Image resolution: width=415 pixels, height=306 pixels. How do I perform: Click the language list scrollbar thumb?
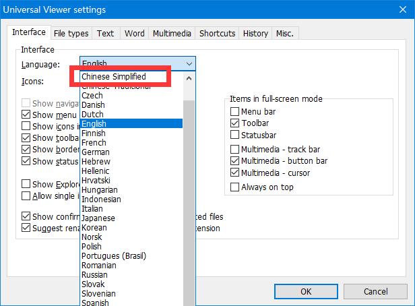tap(189, 203)
